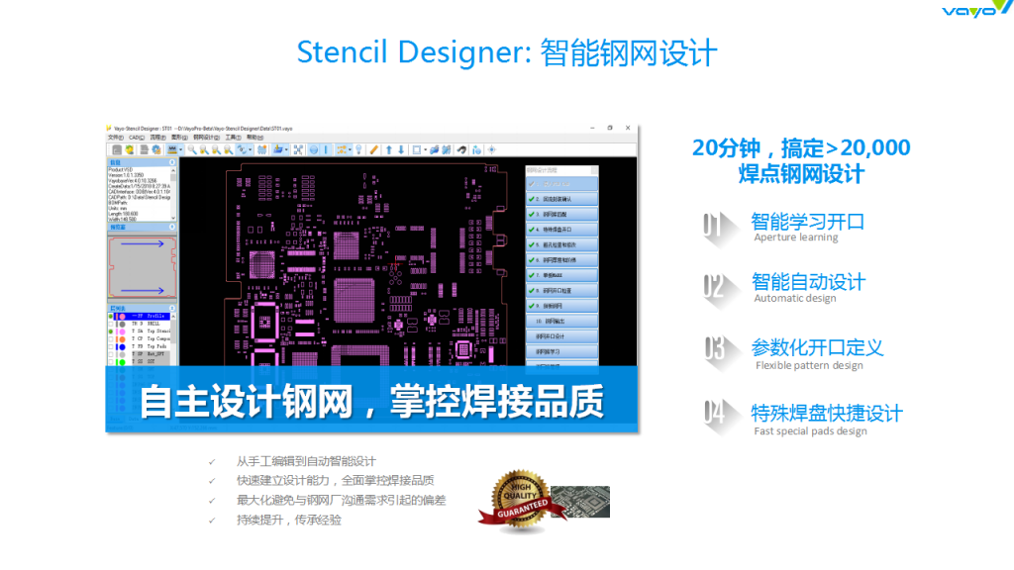Select the fit-to-window toolbar icon

click(298, 150)
